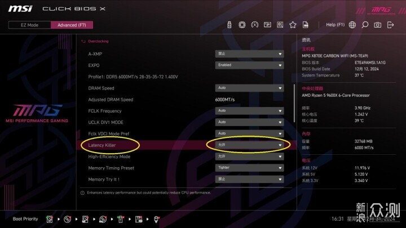Select the USB key boot device icon

pyautogui.click(x=121, y=219)
